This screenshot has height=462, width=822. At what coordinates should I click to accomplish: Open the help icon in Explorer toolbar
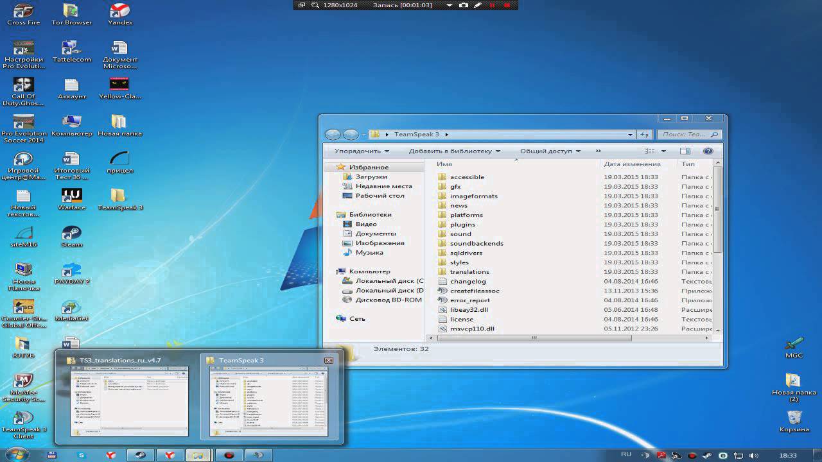(708, 151)
